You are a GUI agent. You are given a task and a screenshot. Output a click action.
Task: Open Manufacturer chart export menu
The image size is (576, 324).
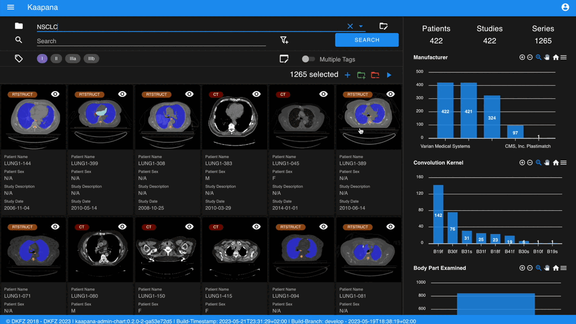(x=564, y=57)
